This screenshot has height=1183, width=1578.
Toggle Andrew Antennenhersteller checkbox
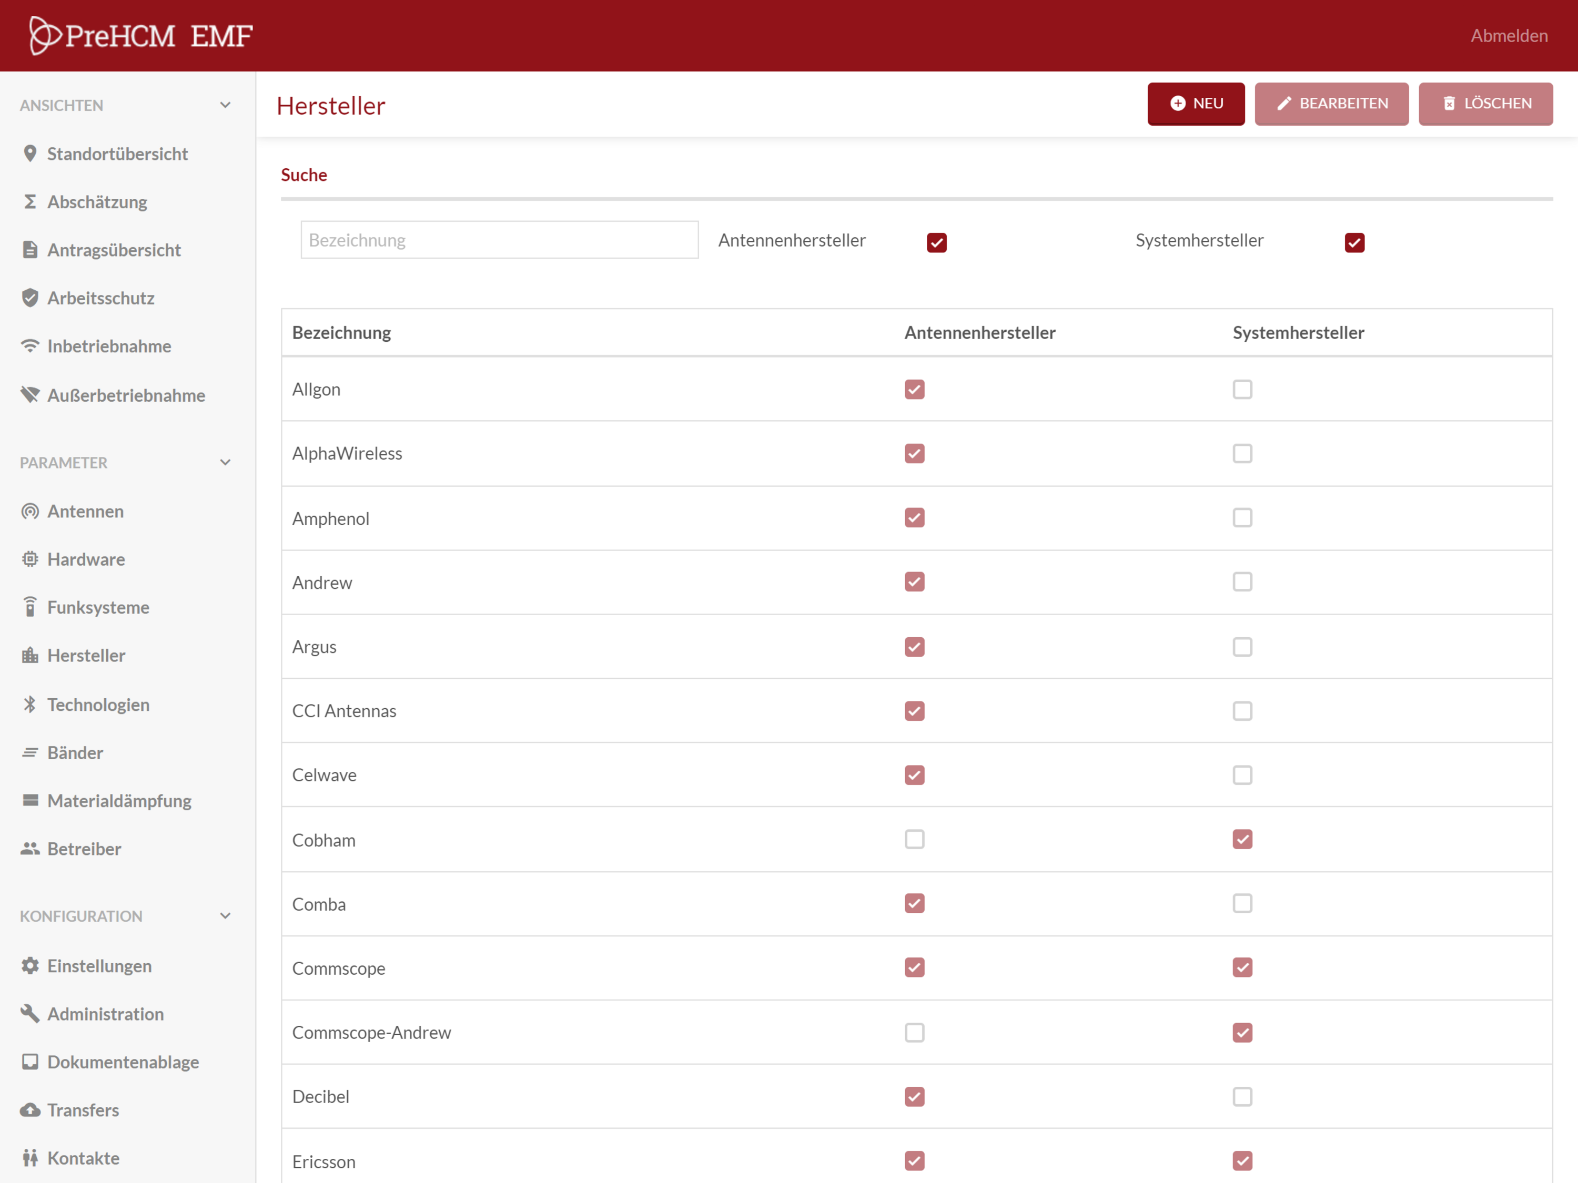point(914,582)
